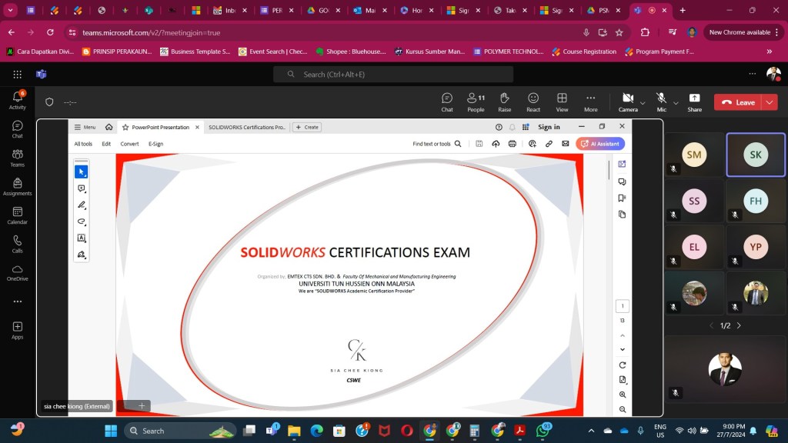788x443 pixels.
Task: Turn on the Camera
Action: tap(627, 101)
